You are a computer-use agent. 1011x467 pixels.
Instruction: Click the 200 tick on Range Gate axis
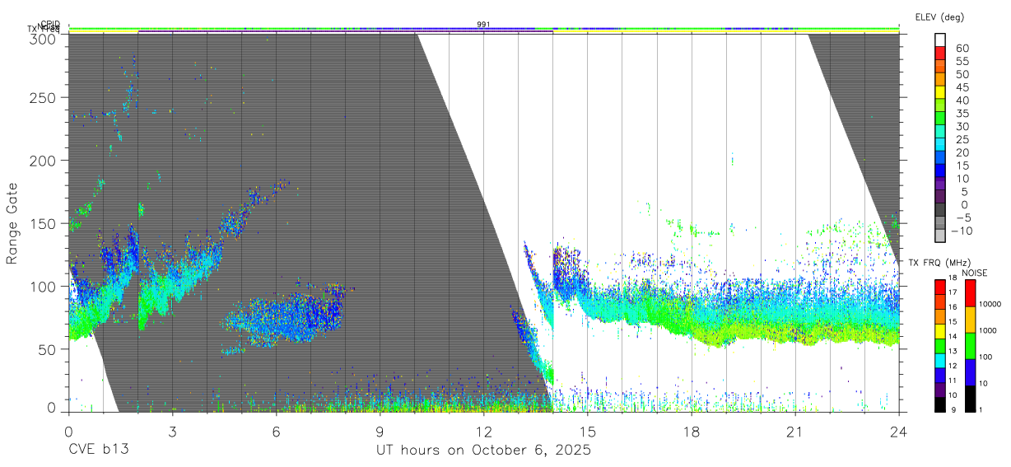44,160
